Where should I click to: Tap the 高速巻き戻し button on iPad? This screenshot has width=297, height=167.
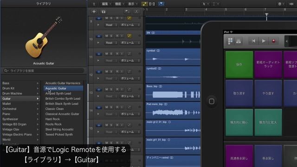[239, 156]
